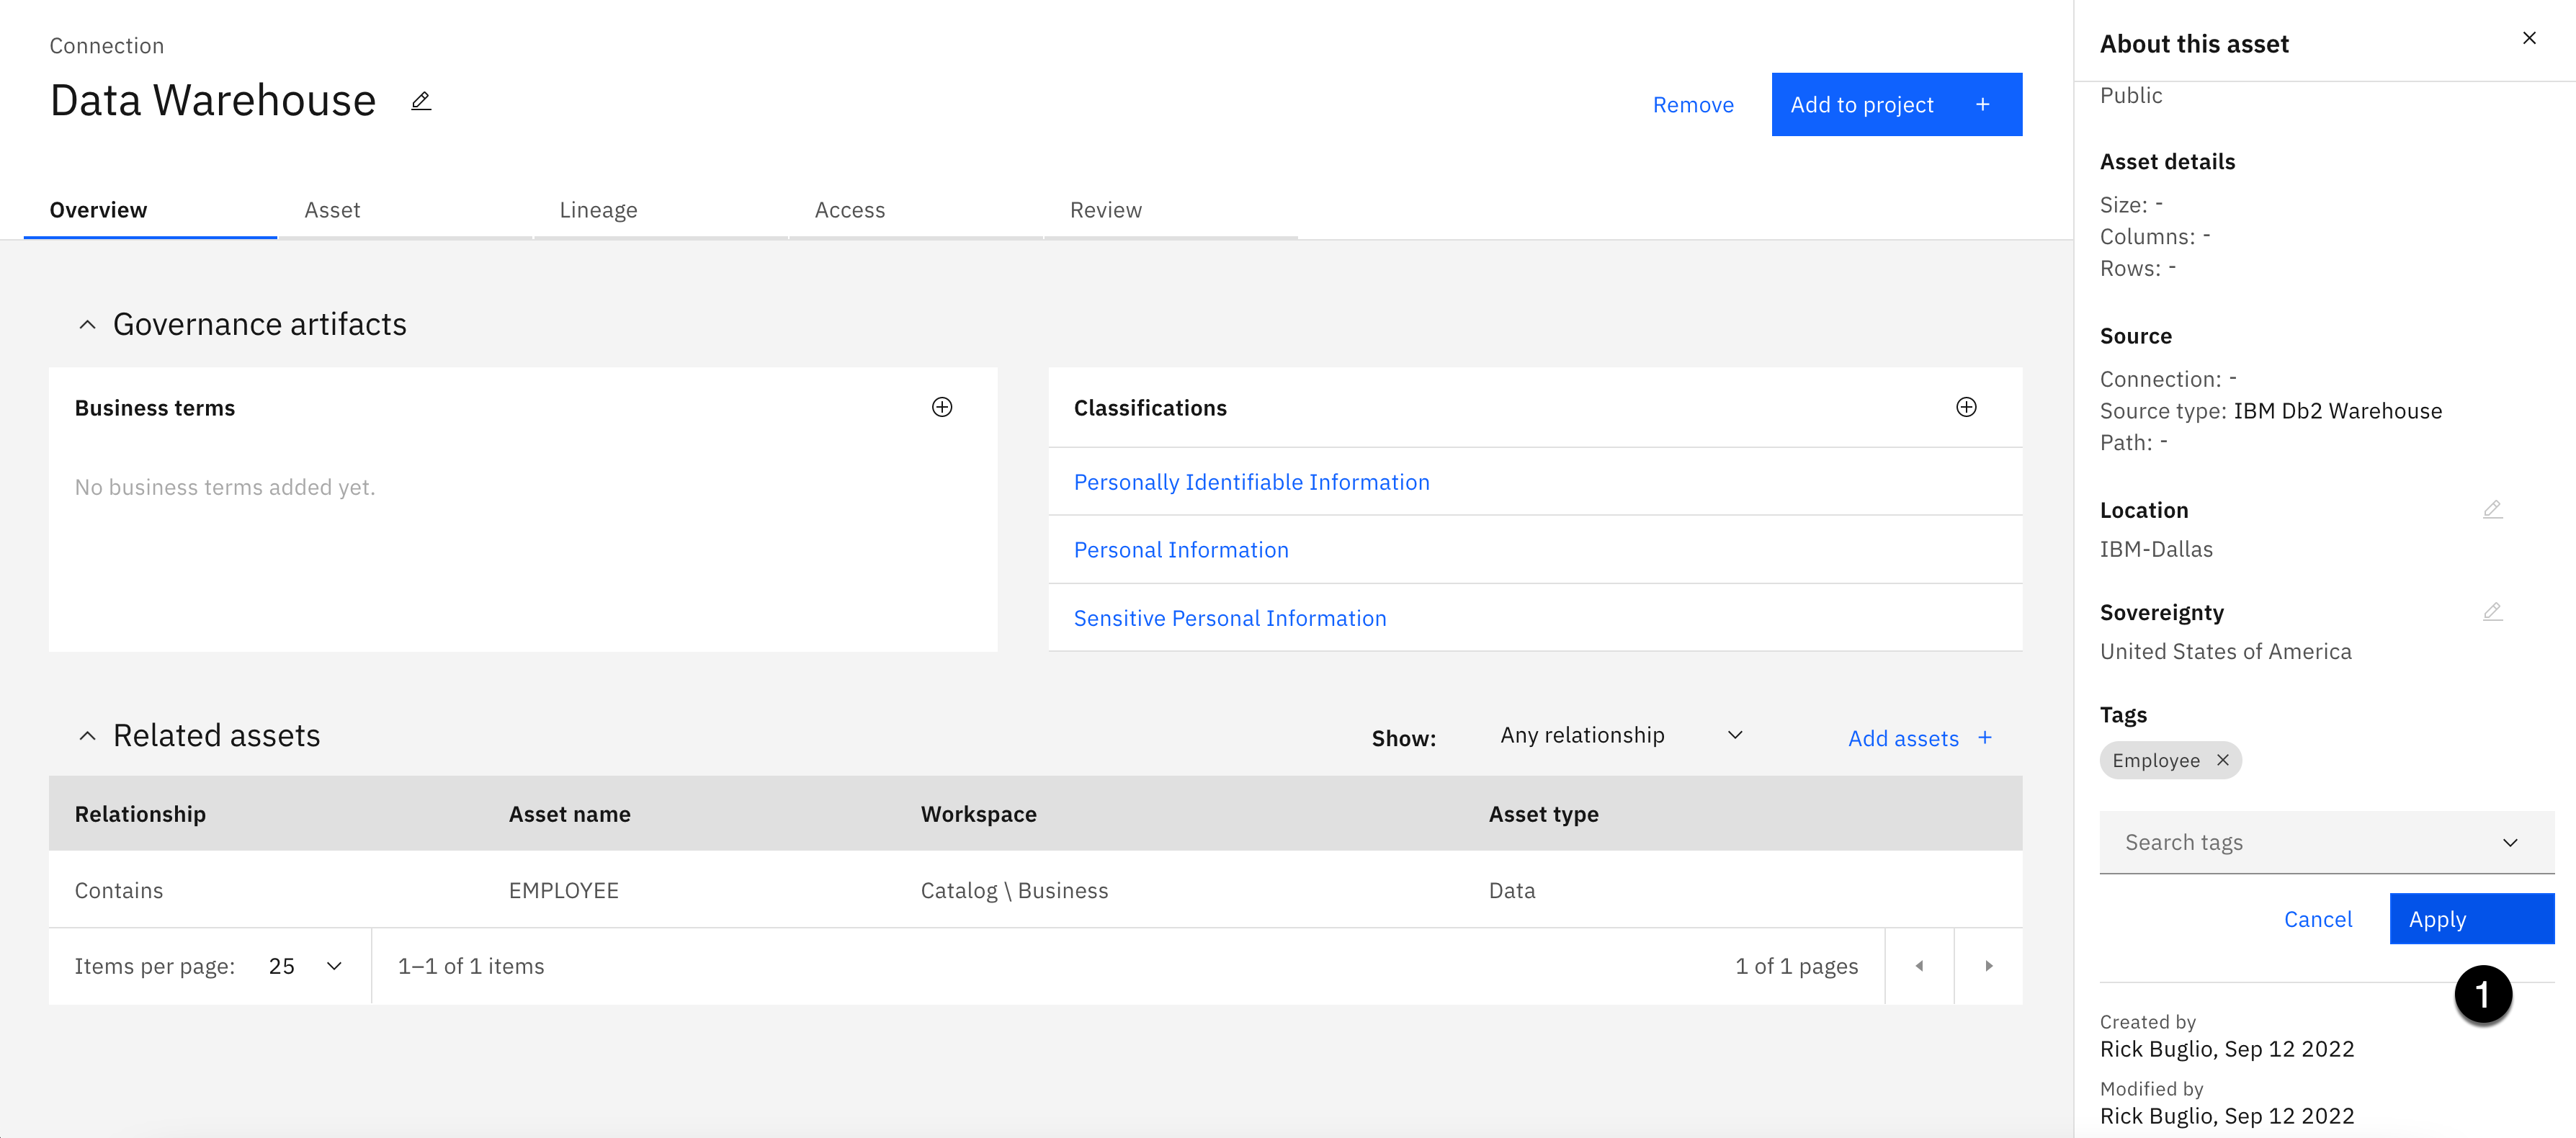Expand the Search tags combo box
This screenshot has width=2576, height=1138.
(2508, 842)
